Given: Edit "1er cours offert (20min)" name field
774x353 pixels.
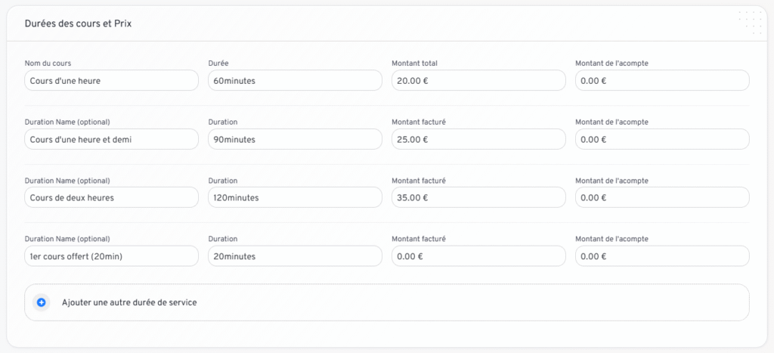Looking at the screenshot, I should point(111,256).
